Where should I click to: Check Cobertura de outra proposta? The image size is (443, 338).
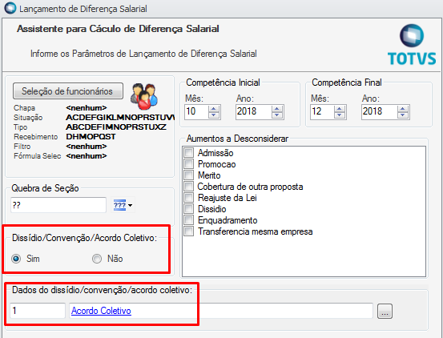(189, 187)
